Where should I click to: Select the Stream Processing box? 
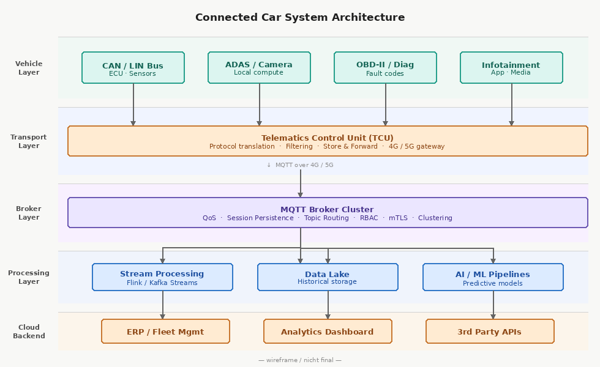[x=162, y=277]
